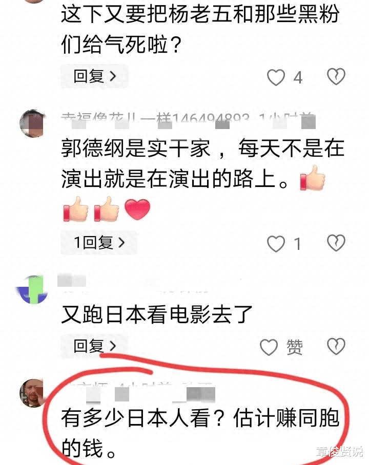Select the comment text 郭德纲是实干家

(x=136, y=149)
